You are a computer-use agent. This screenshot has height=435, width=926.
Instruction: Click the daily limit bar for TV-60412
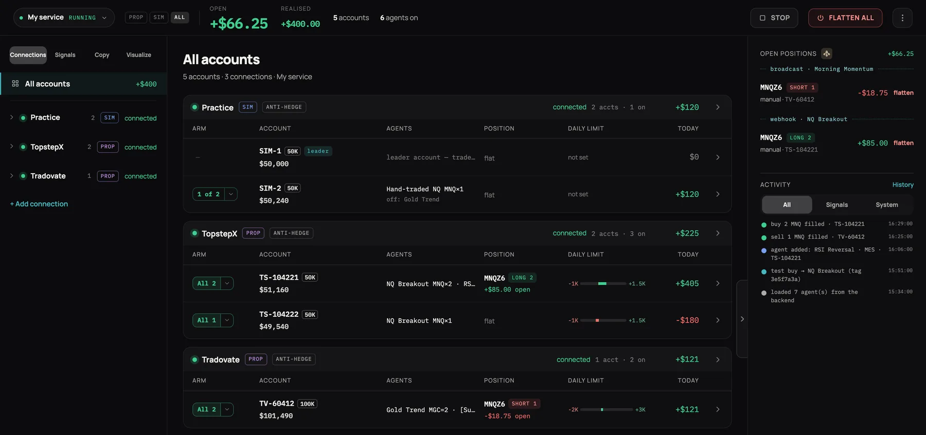coord(607,409)
